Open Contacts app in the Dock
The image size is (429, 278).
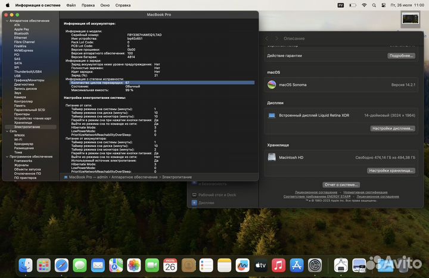point(188,265)
